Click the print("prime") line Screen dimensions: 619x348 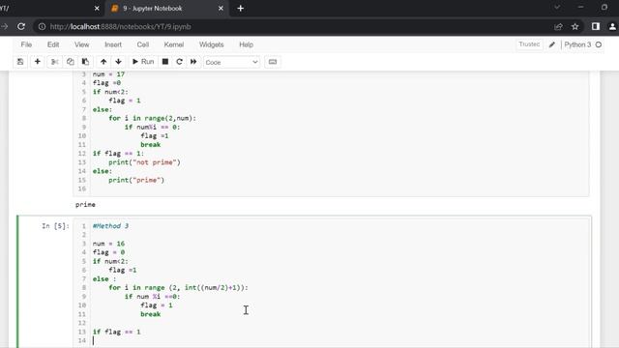pos(136,181)
